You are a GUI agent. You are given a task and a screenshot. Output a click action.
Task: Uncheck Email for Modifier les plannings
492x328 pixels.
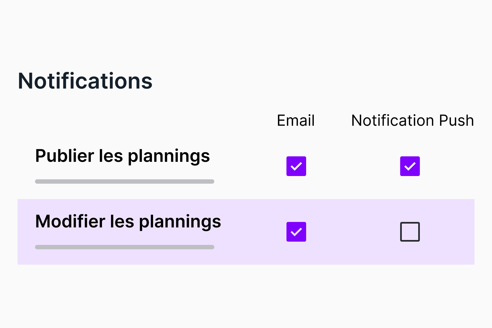point(296,232)
